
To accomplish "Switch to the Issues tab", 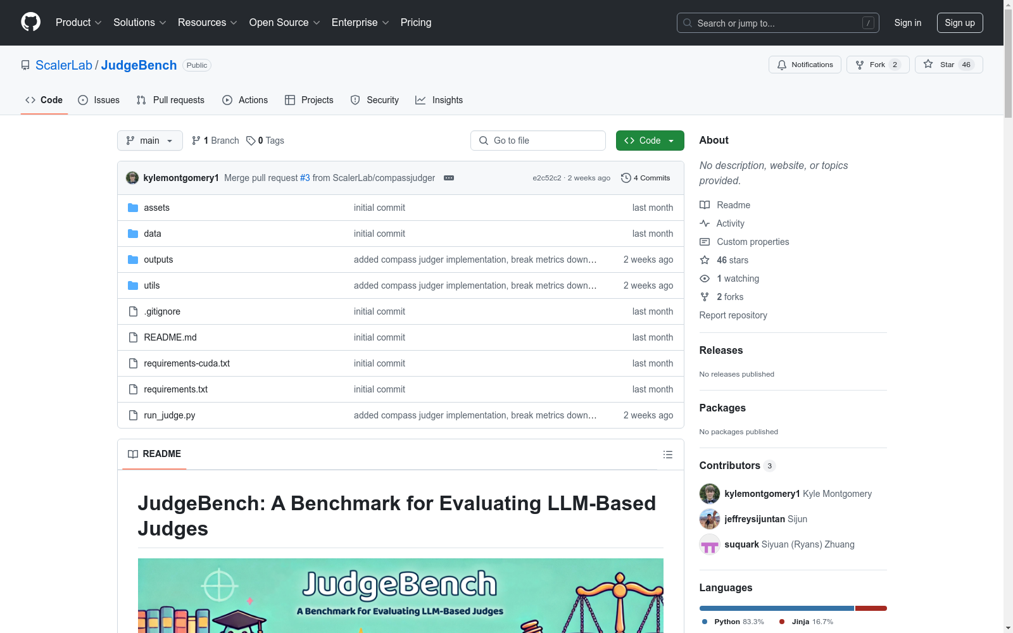I will tap(99, 100).
